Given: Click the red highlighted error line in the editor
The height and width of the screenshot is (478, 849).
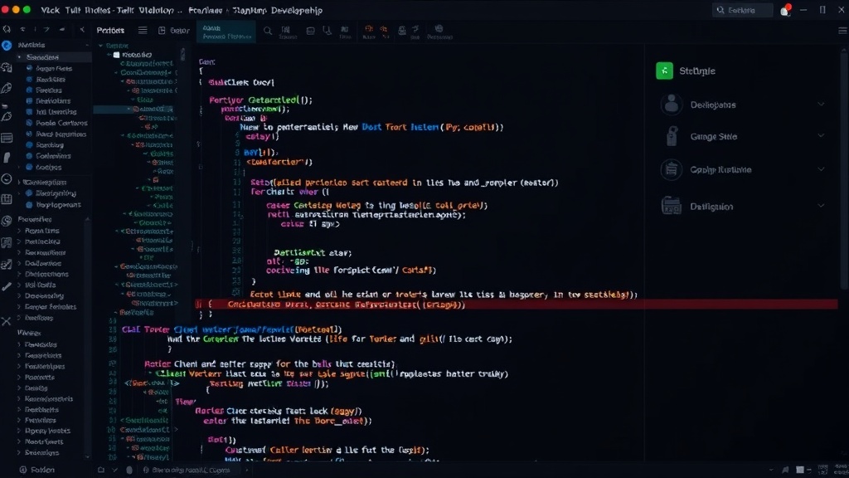Looking at the screenshot, I should 516,305.
